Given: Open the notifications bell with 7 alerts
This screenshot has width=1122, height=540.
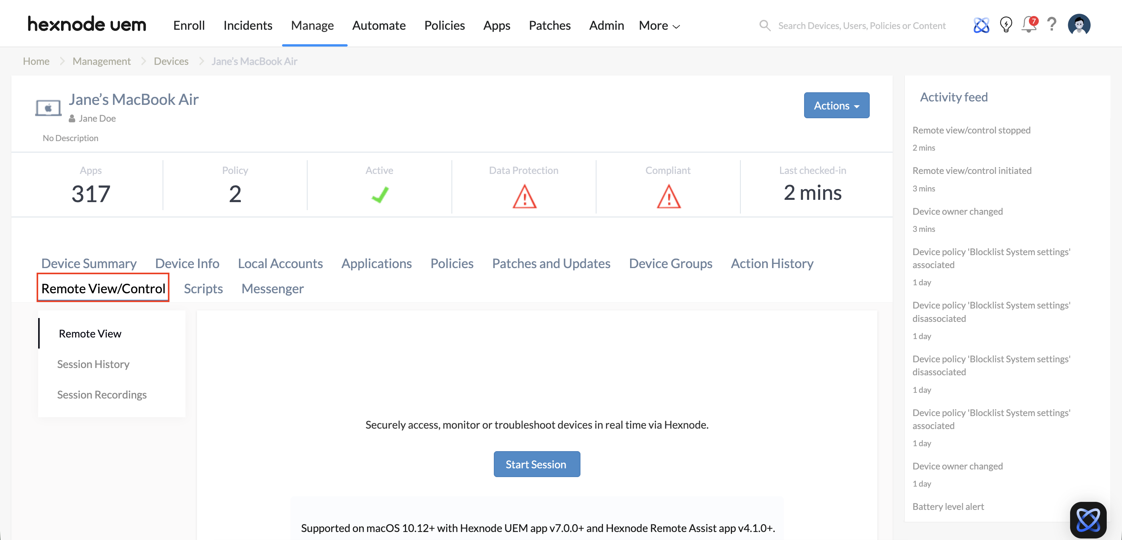Looking at the screenshot, I should pos(1028,25).
